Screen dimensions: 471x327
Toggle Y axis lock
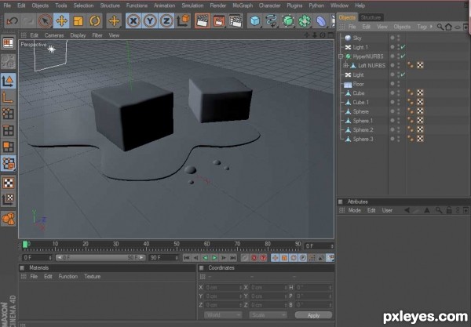tap(150, 21)
